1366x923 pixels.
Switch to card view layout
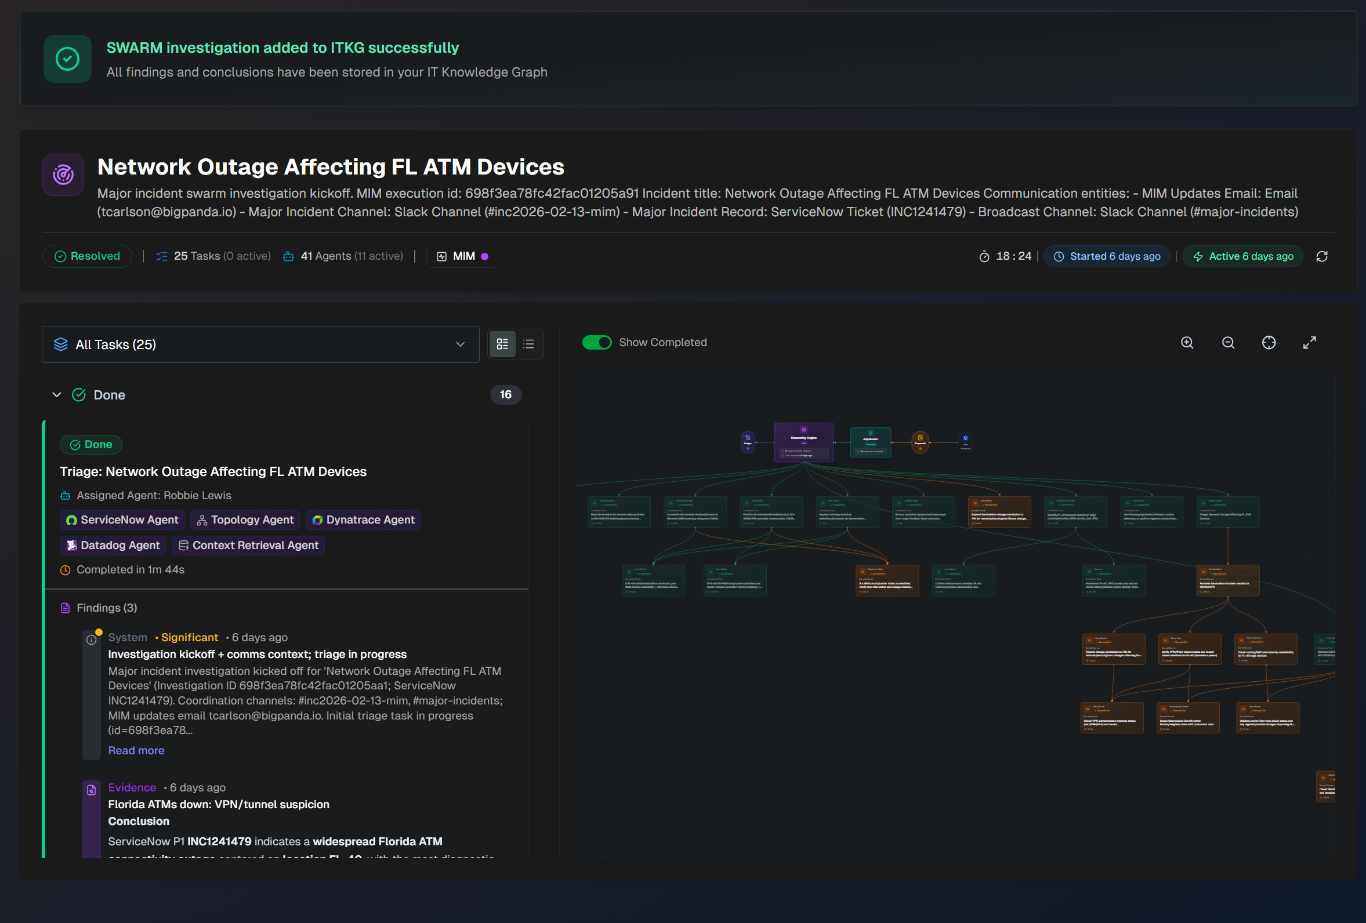click(x=502, y=344)
